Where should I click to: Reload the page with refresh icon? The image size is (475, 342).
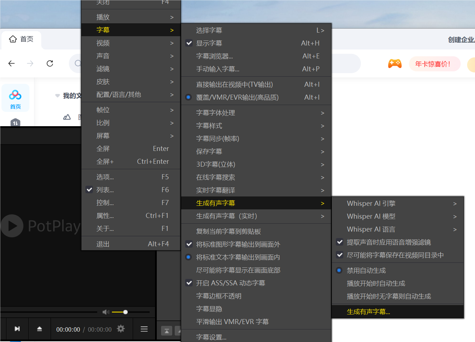(50, 63)
